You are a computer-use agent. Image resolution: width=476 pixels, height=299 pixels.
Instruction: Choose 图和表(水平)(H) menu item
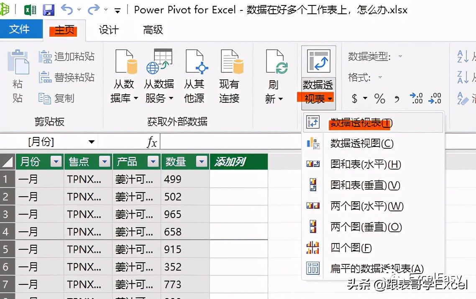374,164
